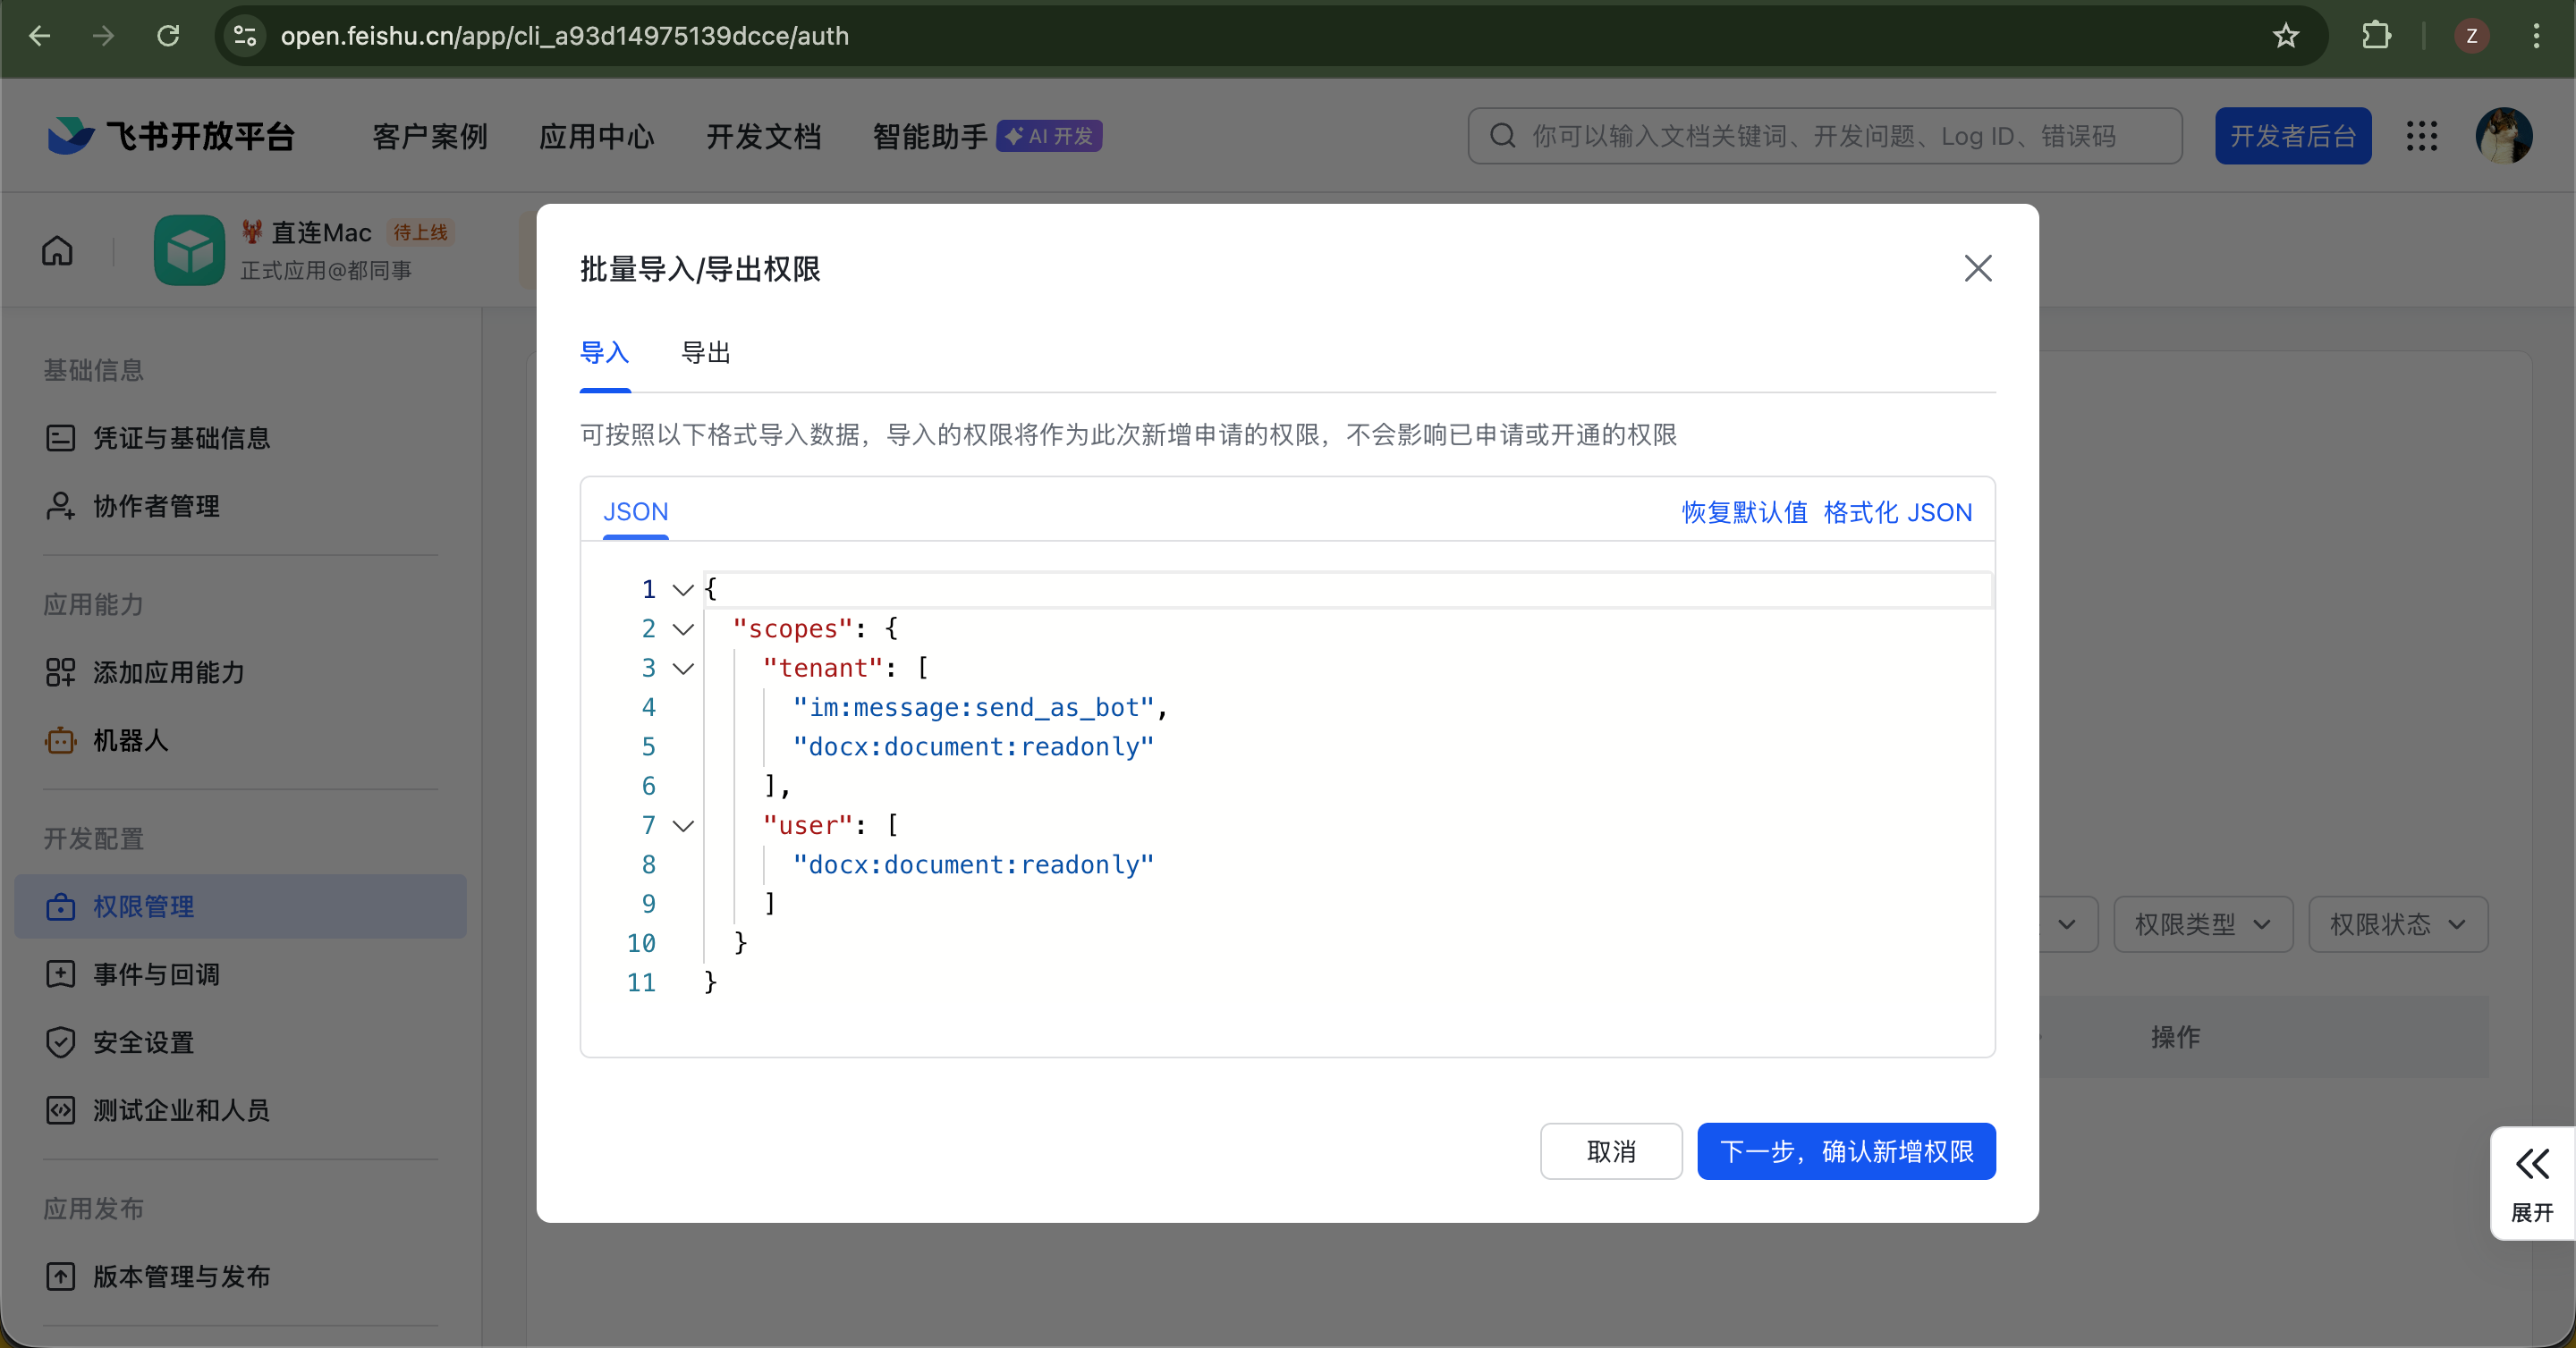Click the "user" key in JSON
Screen dimensions: 2576x1348
click(x=808, y=825)
